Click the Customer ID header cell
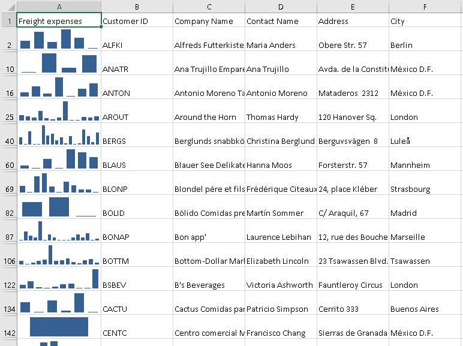This screenshot has width=463, height=346. point(137,21)
